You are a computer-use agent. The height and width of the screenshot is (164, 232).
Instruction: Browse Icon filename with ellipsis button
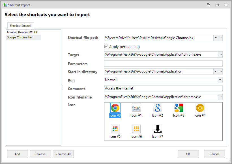[220, 97]
